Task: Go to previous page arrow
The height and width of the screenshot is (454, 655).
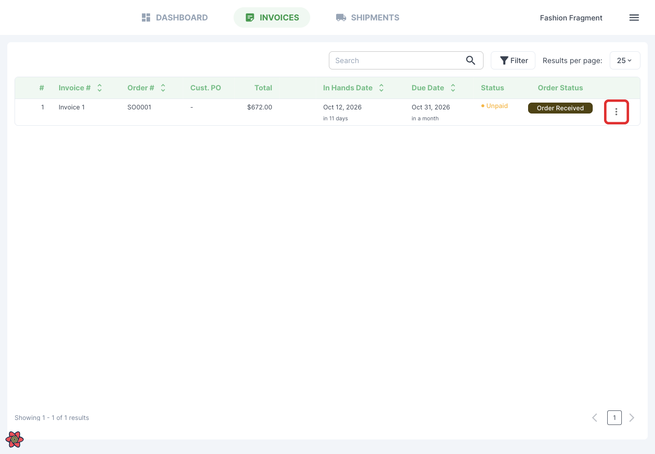Action: coord(595,418)
